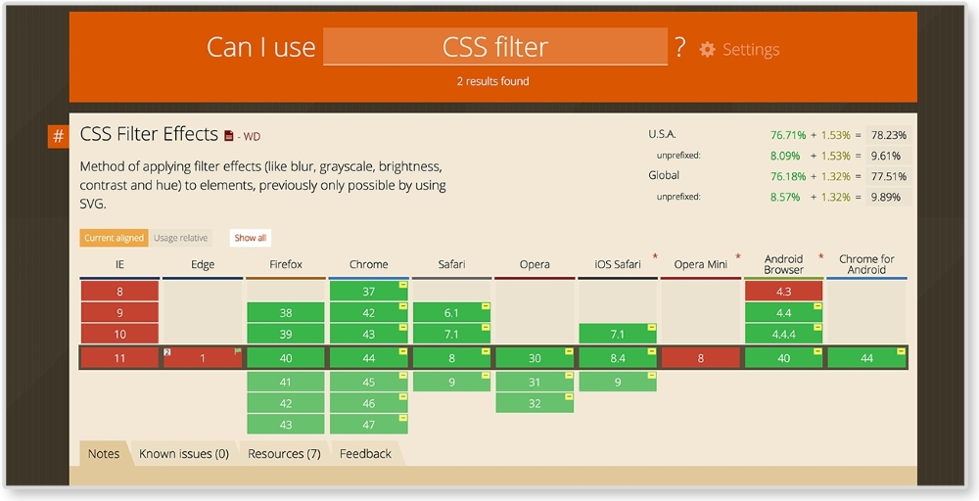Click the Android Browser column header
This screenshot has width=979, height=501.
pos(783,264)
